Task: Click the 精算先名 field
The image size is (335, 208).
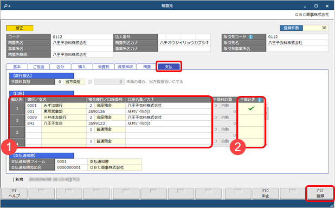Action: tap(82, 43)
